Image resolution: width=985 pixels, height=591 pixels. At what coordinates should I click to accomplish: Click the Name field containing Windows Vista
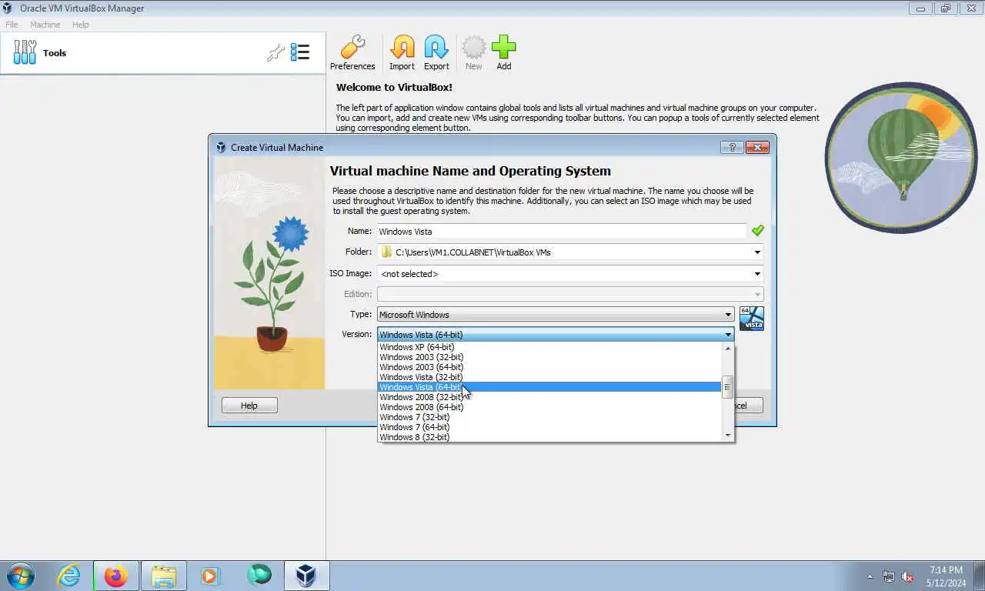tap(561, 231)
